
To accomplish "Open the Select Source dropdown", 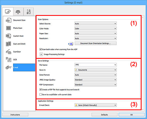I will pyautogui.click(x=96, y=24).
